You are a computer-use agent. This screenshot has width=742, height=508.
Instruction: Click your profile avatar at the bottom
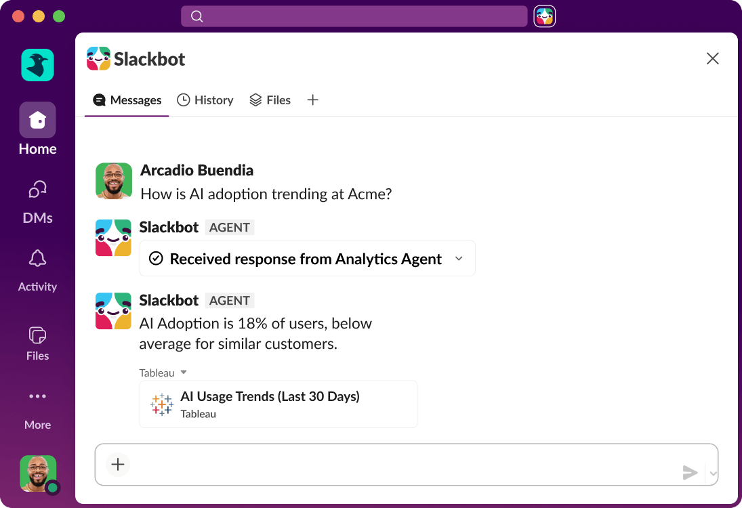[37, 473]
